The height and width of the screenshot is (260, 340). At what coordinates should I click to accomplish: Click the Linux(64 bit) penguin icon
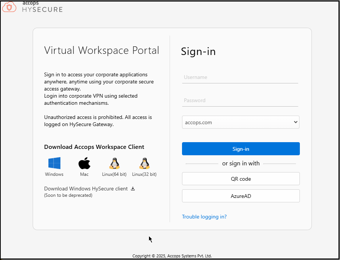[x=114, y=163]
